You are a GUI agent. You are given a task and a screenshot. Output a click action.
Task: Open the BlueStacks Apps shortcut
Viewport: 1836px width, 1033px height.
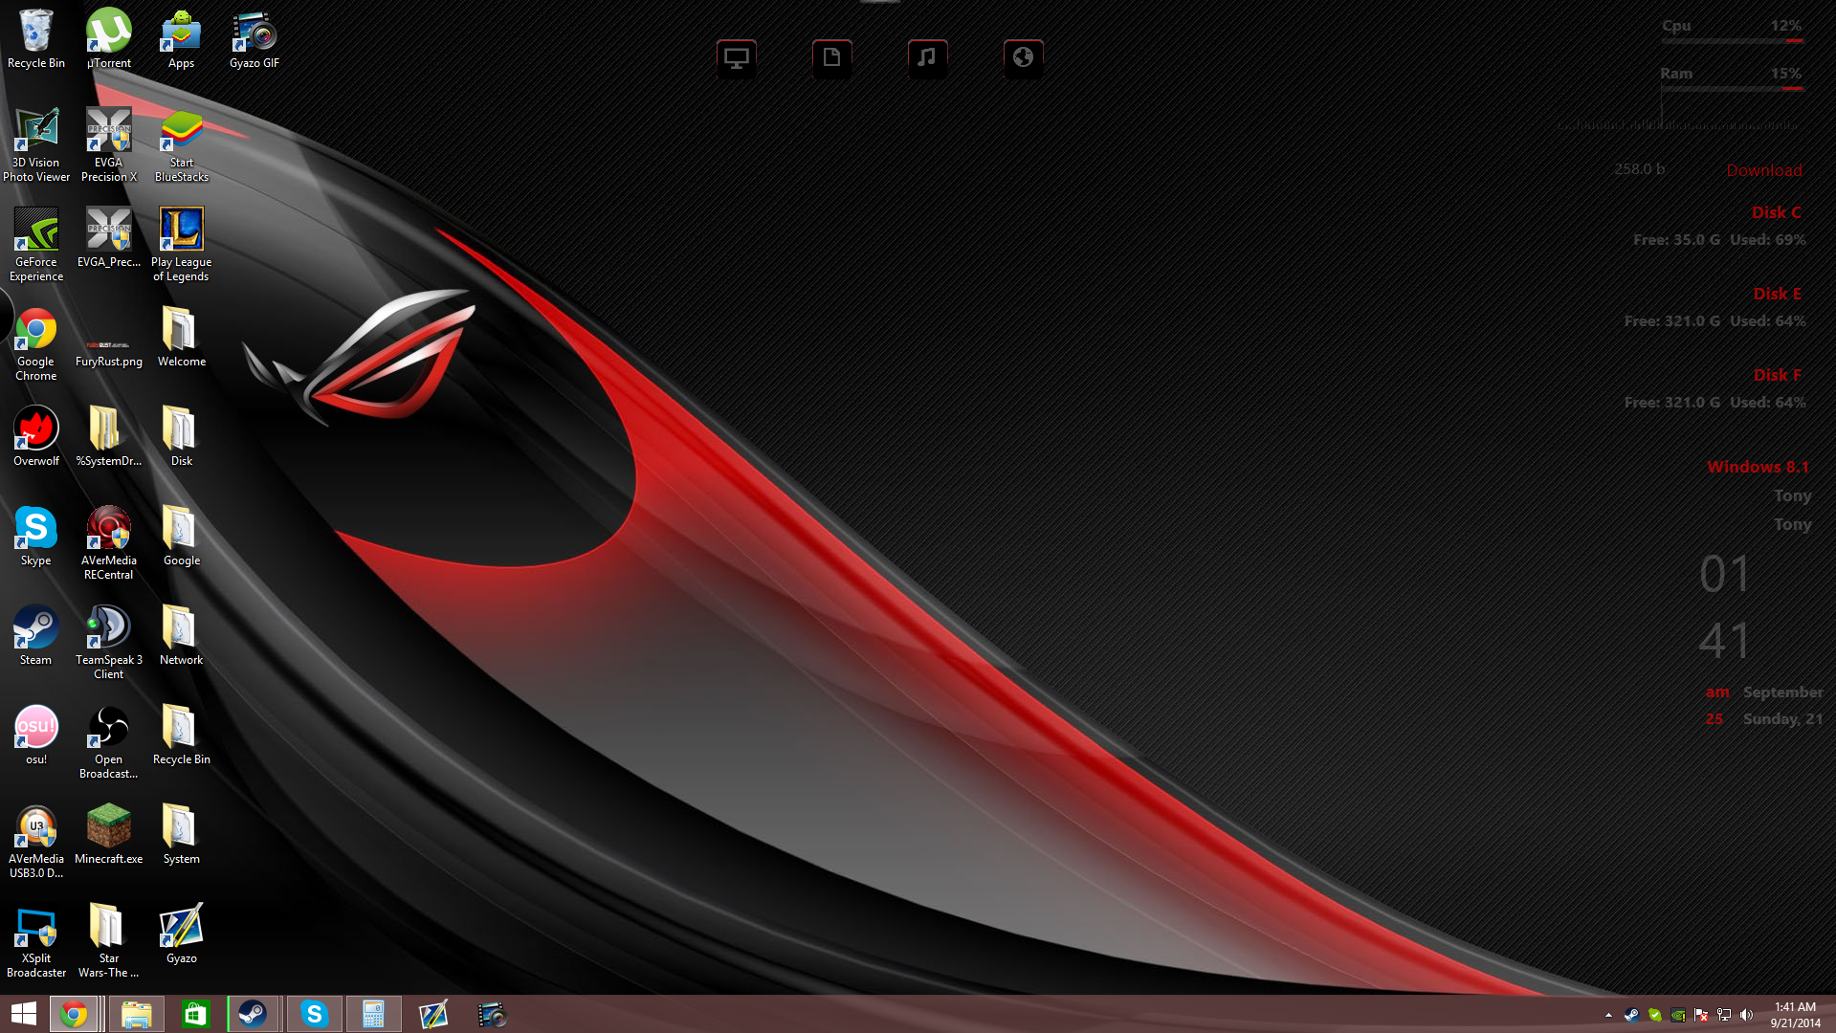(x=181, y=38)
